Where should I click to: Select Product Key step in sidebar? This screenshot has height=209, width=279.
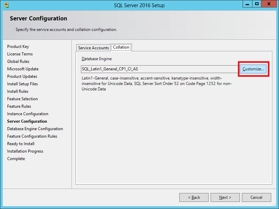tap(18, 47)
